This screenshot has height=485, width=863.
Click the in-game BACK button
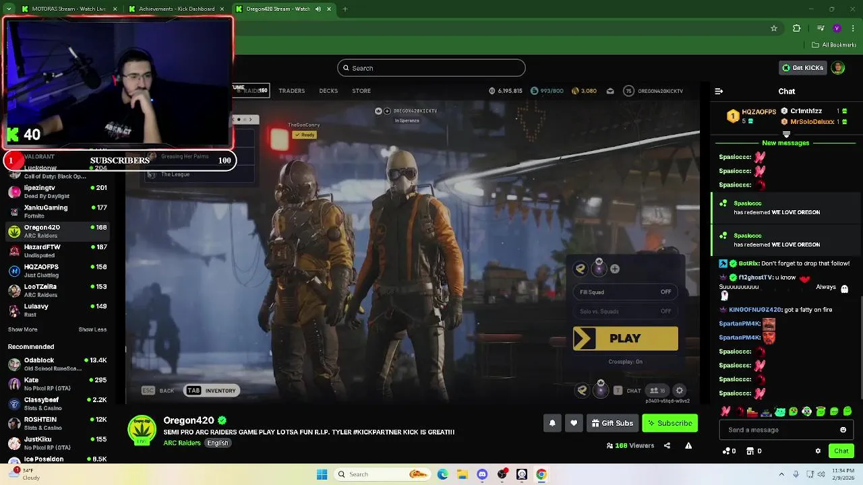158,391
